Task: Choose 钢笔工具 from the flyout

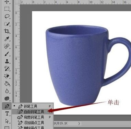Action: point(33,106)
